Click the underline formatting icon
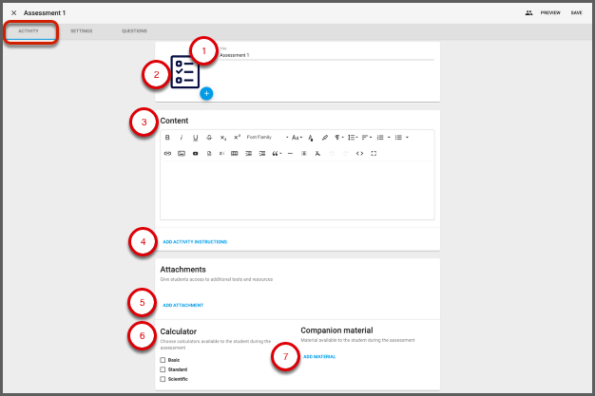Screen dimensions: 595x396 [195, 138]
